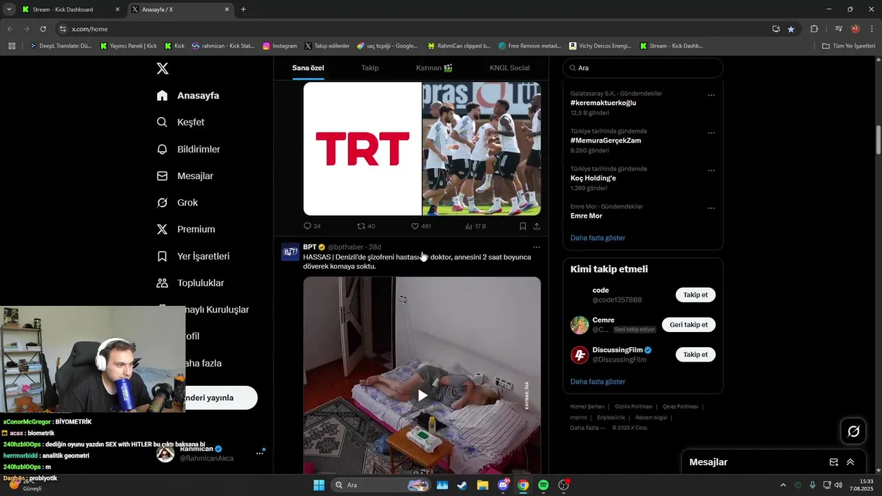
Task: Open Instagram bookmark
Action: [280, 46]
